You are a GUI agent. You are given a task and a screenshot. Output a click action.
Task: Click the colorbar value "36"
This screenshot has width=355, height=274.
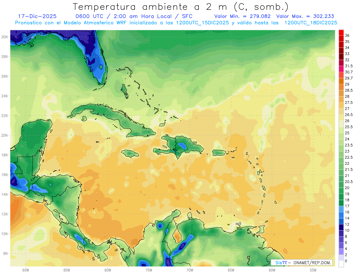(347, 35)
